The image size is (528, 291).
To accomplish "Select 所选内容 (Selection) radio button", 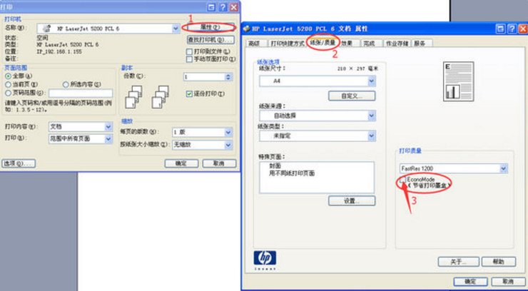I will (x=66, y=84).
